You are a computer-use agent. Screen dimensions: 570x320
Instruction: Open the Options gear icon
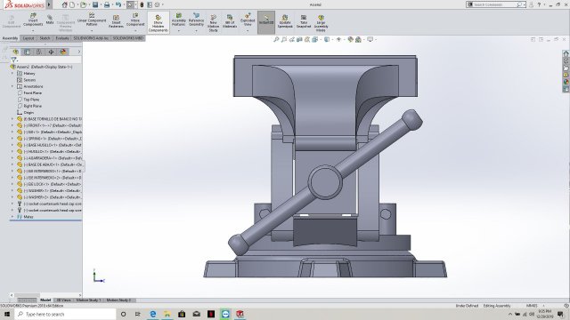[157, 4]
